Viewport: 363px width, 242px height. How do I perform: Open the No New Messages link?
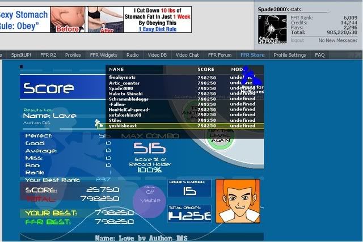(x=337, y=40)
